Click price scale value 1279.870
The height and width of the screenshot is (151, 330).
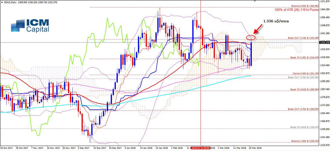tap(325, 97)
